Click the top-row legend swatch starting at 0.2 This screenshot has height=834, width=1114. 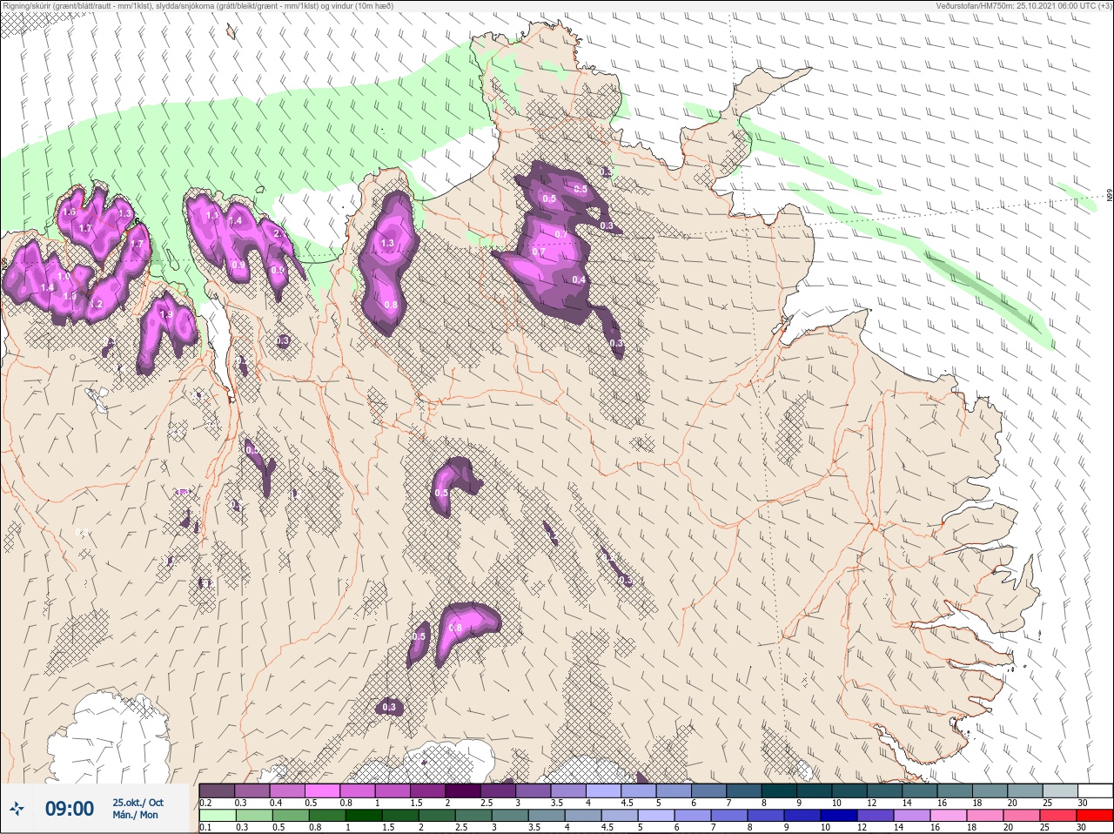[x=218, y=790]
